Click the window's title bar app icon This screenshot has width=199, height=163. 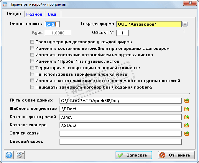click(x=5, y=4)
